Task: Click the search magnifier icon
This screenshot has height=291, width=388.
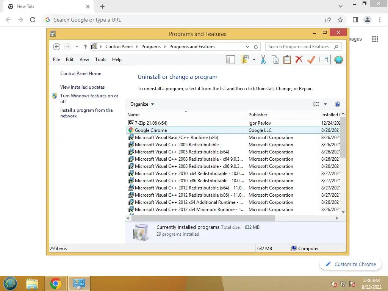Action: 336,47
